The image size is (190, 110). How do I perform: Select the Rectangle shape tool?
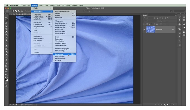pyautogui.click(x=6, y=66)
